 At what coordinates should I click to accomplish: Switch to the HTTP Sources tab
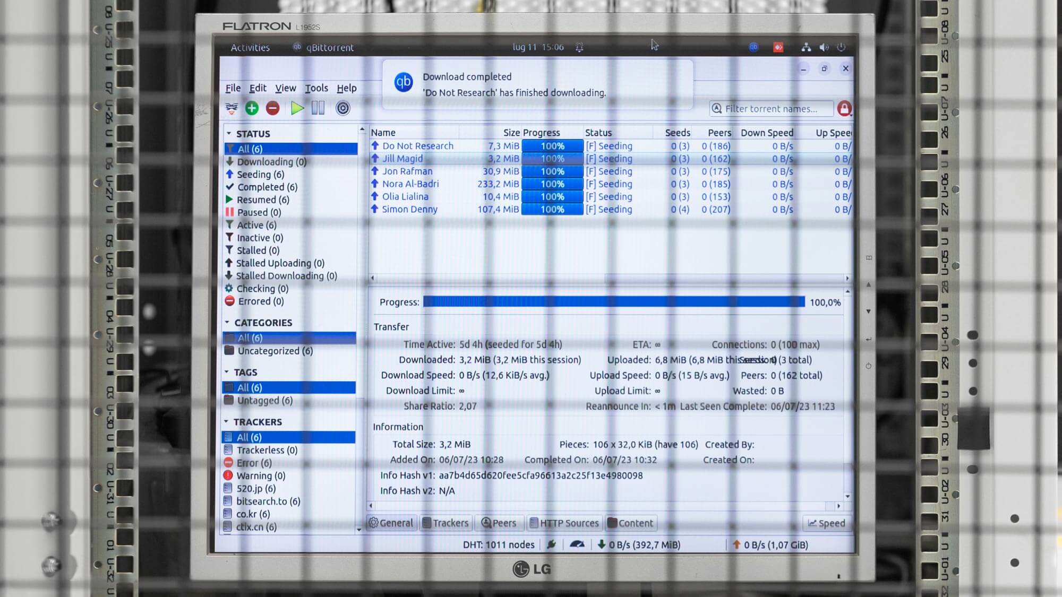point(564,523)
